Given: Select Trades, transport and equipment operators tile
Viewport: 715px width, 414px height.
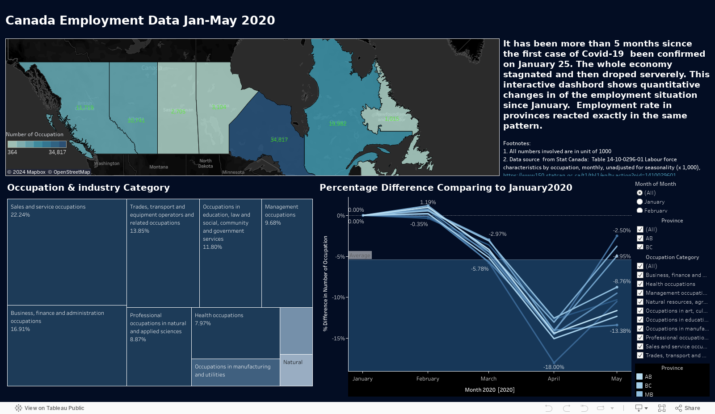Looking at the screenshot, I should pyautogui.click(x=163, y=253).
